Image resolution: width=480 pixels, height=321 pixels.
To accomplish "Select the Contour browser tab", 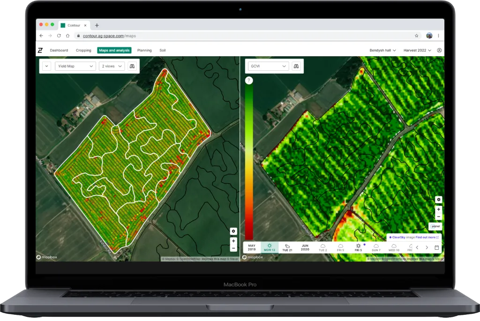I will (x=74, y=25).
